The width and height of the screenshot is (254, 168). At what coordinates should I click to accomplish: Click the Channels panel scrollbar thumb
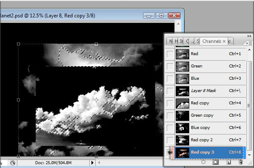click(249, 106)
